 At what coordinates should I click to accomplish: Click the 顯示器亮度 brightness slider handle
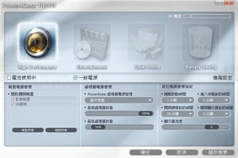[212, 127]
